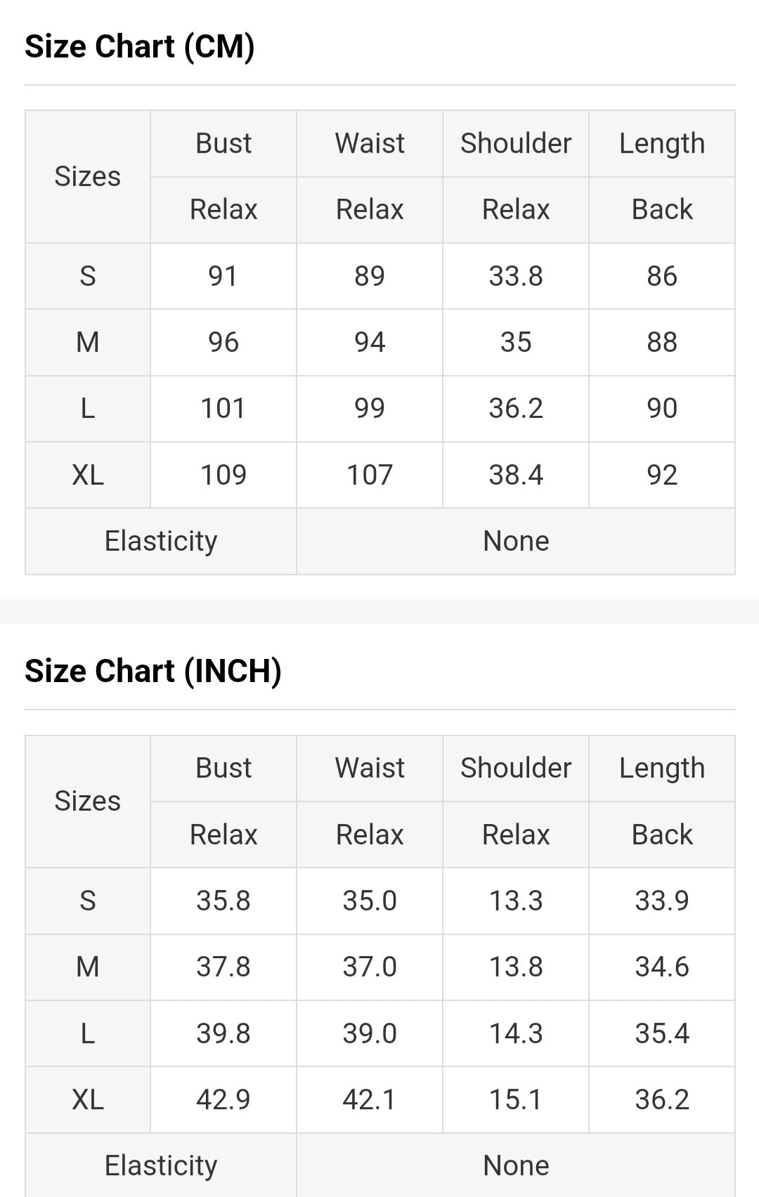759x1197 pixels.
Task: Click the Size Chart (INCH) heading
Action: point(153,671)
